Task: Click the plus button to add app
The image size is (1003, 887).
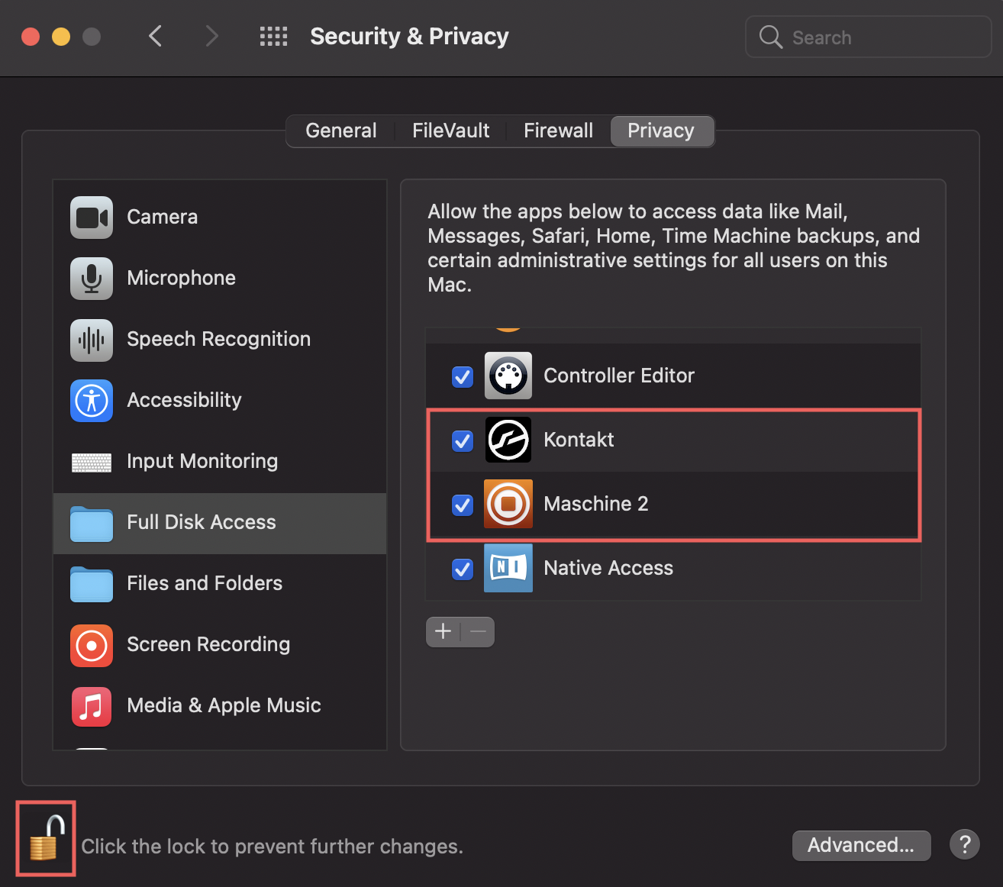Action: tap(443, 632)
